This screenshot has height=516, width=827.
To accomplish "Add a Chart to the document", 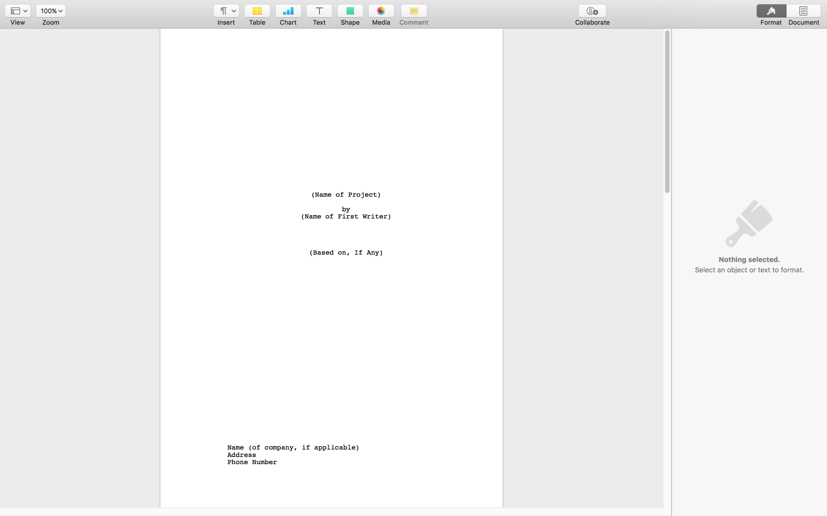I will pyautogui.click(x=288, y=11).
